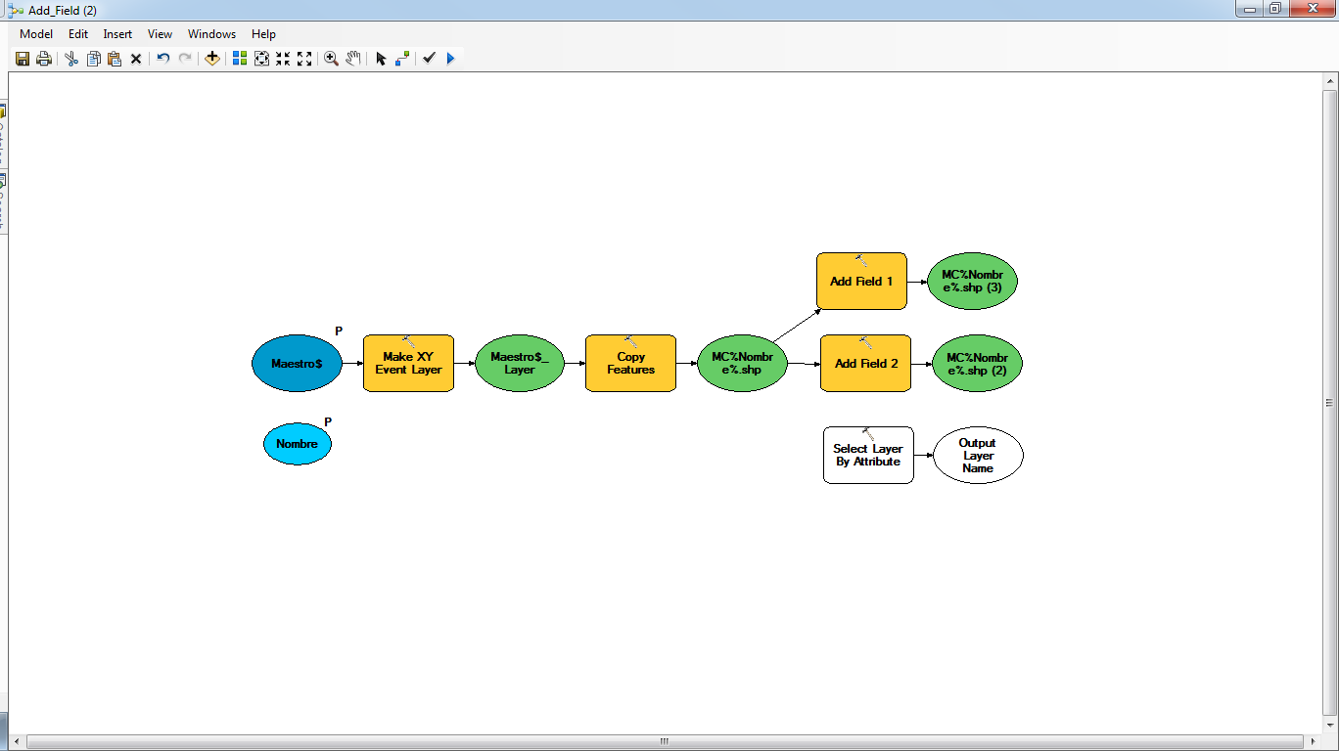Click the Fixed Zoom Out arrows icon

pos(304,59)
